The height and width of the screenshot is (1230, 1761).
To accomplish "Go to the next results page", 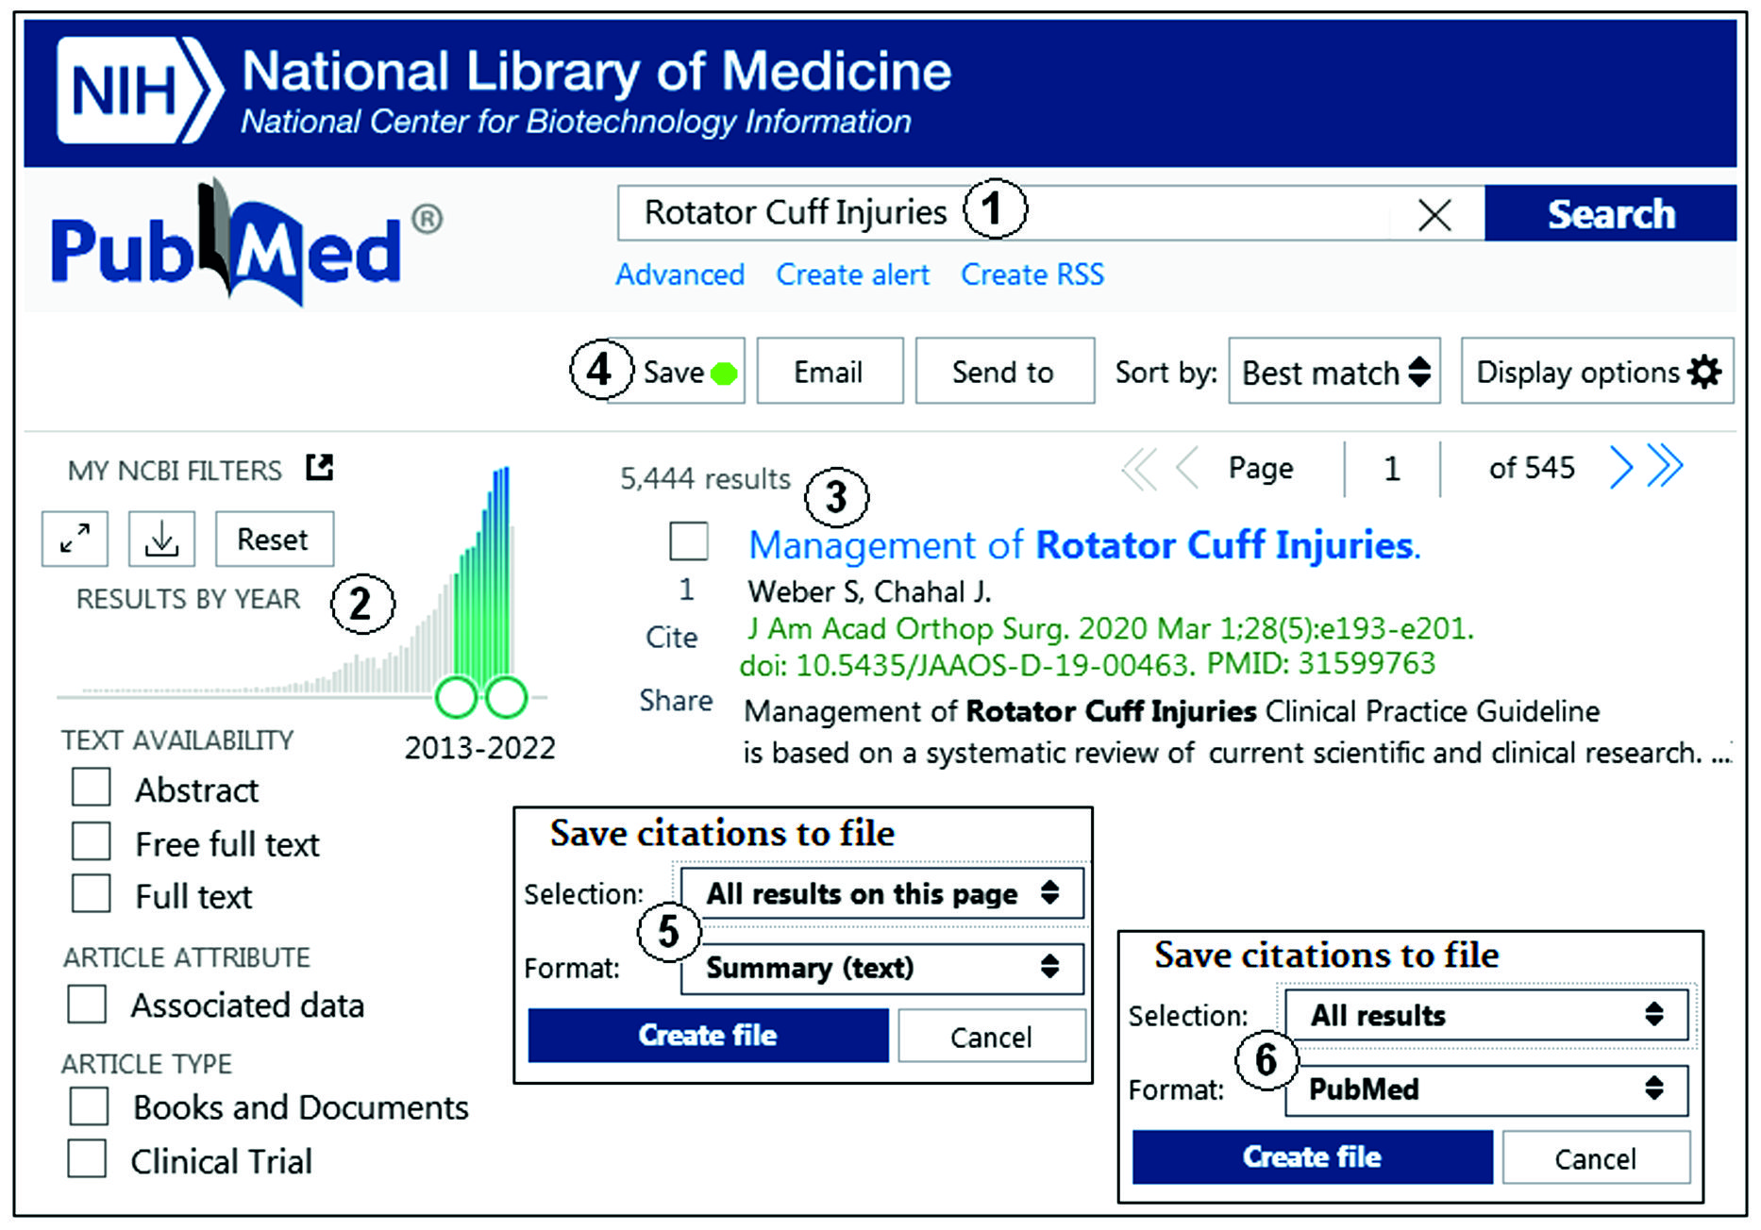I will pos(1620,467).
